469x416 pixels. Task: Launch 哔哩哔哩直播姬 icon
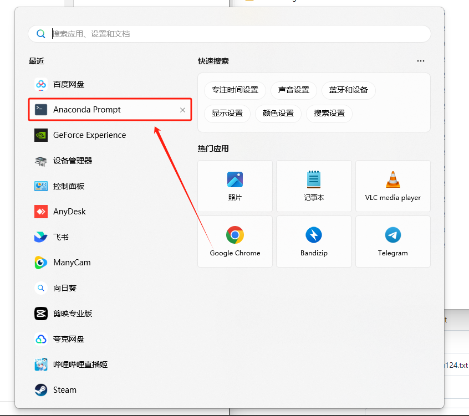41,364
